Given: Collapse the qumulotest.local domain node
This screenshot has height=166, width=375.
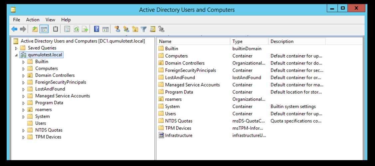Looking at the screenshot, I should click(x=16, y=55).
